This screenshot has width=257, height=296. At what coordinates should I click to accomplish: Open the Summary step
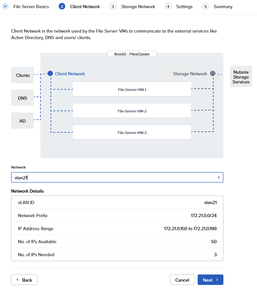[x=223, y=7]
